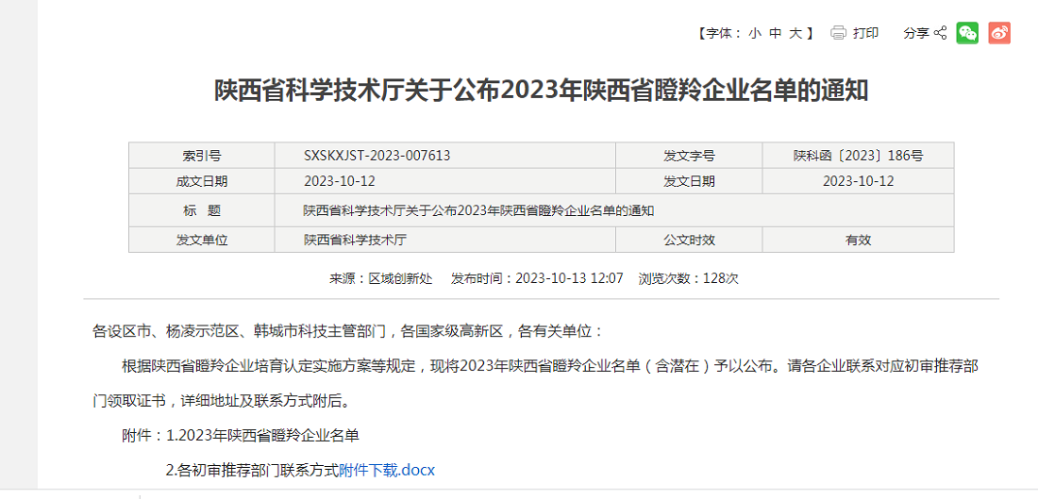Viewport: 1038px width, 499px height.
Task: Select index number SXSKXJST-2023-007613
Action: coord(377,156)
